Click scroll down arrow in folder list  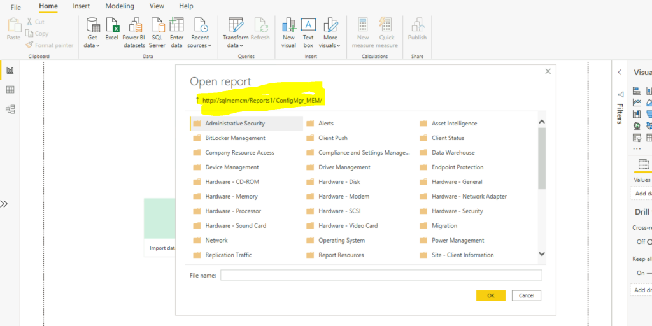541,253
